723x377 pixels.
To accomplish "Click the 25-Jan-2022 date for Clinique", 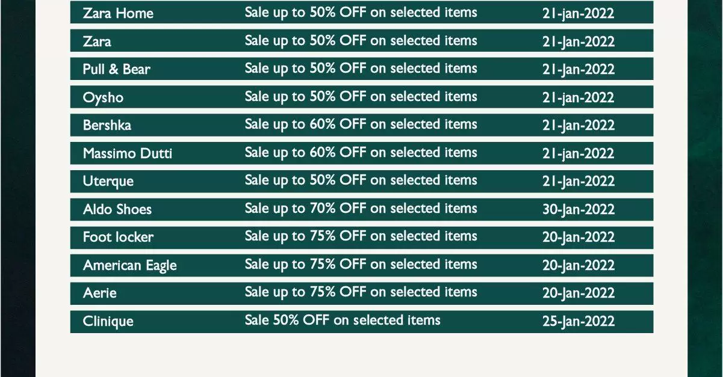I will (579, 321).
